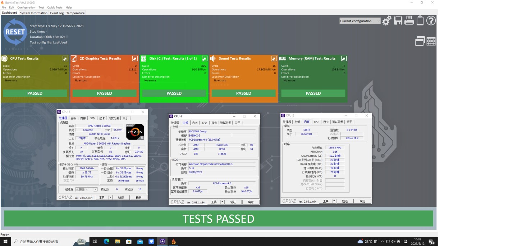The height and width of the screenshot is (246, 513).
Task: Click the RESET circular arrow button
Action: pos(15,32)
